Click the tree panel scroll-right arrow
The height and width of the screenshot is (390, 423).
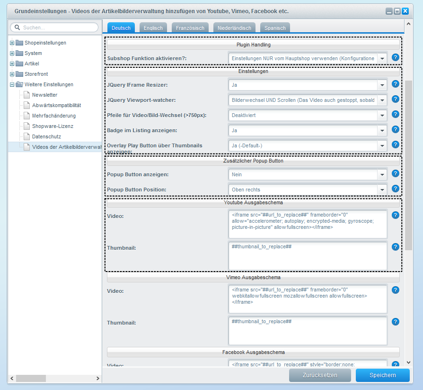tap(98, 378)
